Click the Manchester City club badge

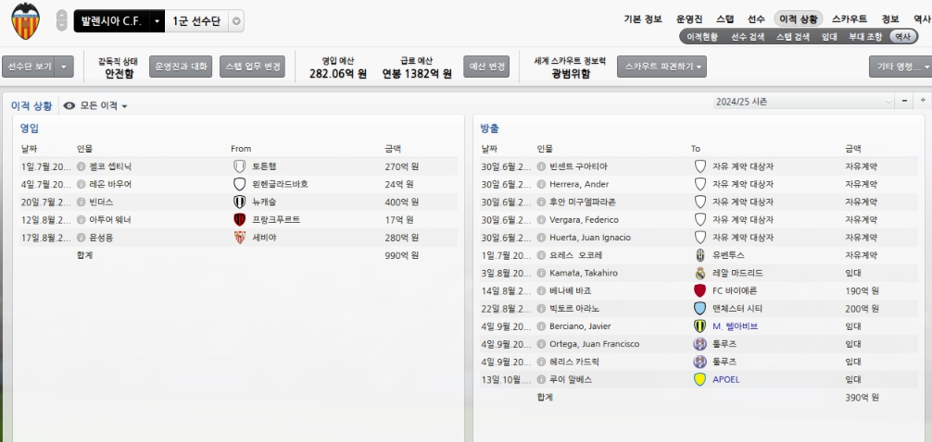pos(700,308)
